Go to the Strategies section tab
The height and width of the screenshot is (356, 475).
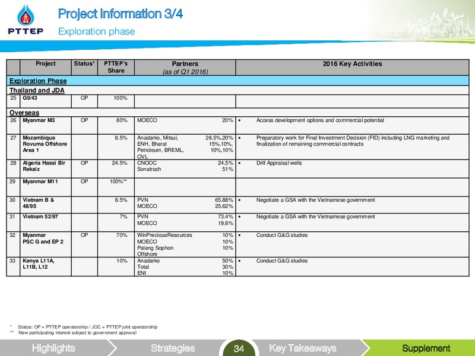(173, 348)
